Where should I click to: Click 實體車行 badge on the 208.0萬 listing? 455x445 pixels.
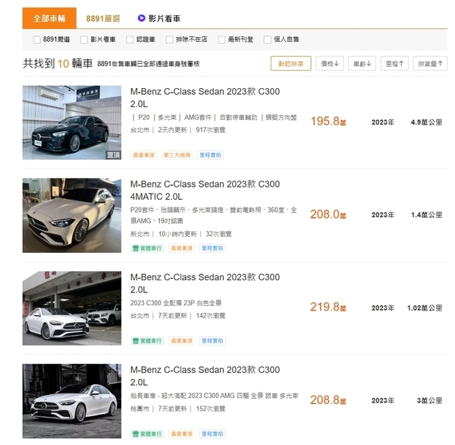click(146, 248)
